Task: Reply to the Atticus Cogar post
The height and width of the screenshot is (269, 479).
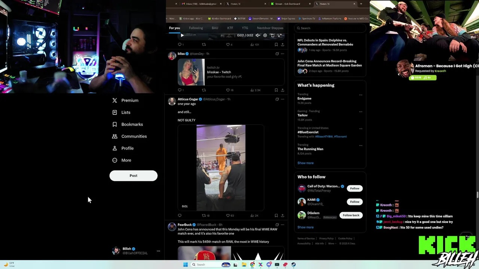Action: 180,216
